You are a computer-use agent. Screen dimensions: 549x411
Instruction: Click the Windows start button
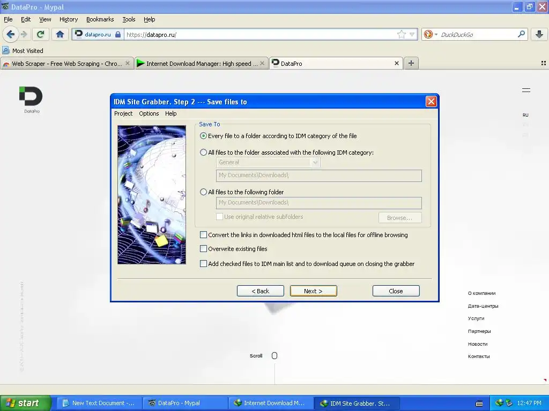coord(25,403)
